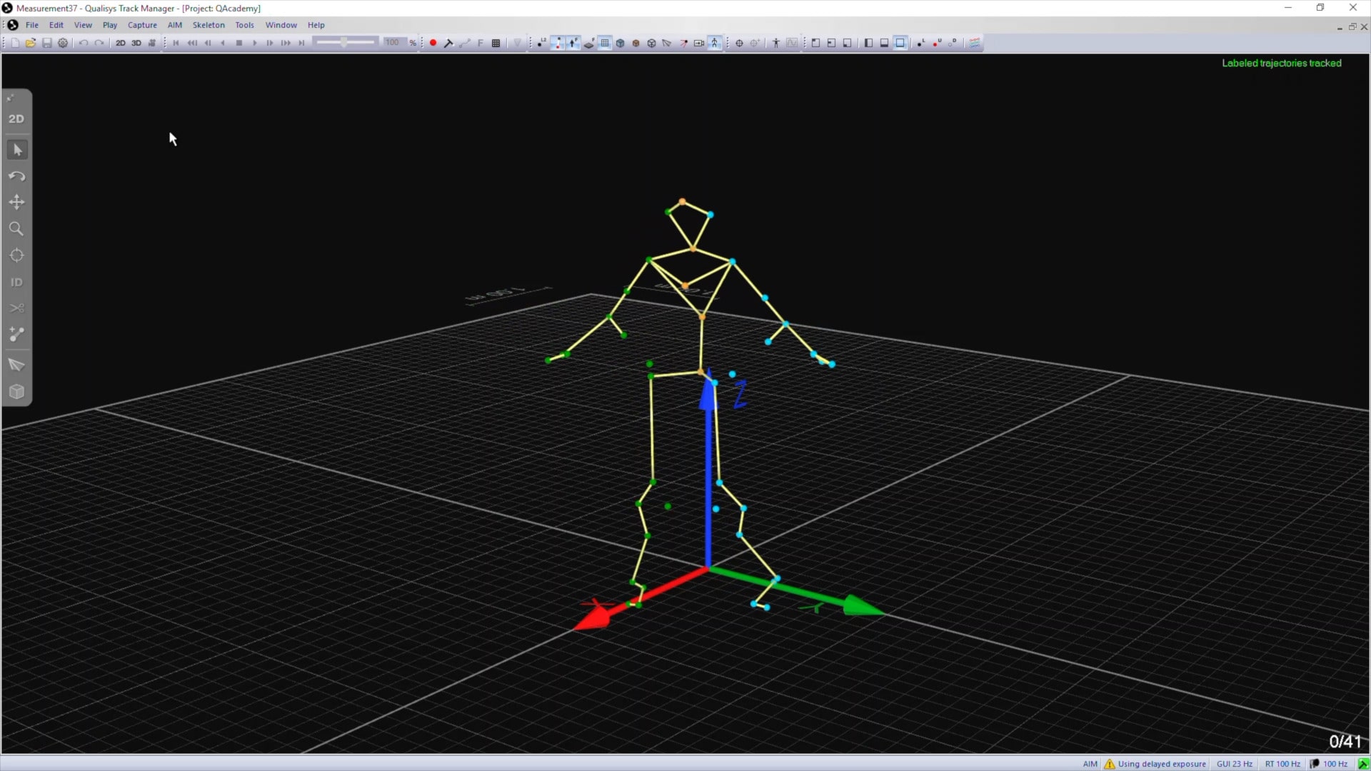Image resolution: width=1371 pixels, height=771 pixels.
Task: Toggle the grid display toolbar button
Action: coord(605,43)
